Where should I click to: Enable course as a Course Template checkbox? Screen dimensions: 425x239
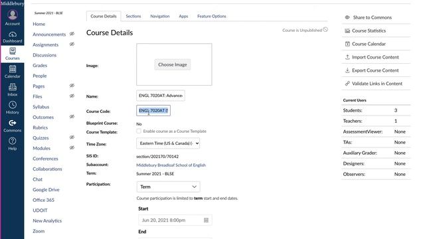coord(139,131)
